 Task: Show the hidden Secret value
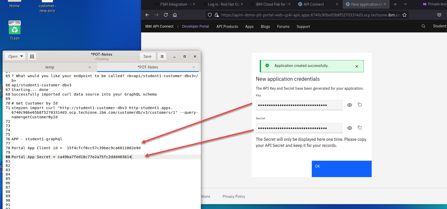(350, 128)
